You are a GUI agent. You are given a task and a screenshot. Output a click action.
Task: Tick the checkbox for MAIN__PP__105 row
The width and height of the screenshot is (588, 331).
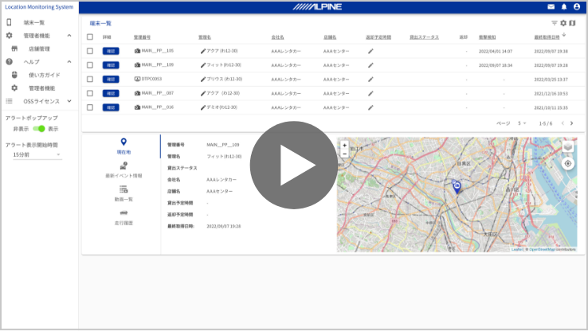click(90, 51)
